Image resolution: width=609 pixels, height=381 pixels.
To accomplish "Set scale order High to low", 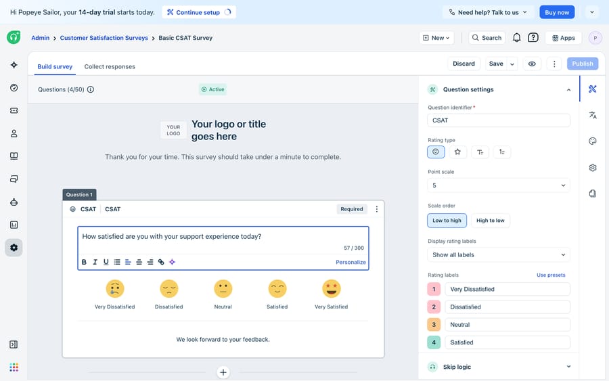I will (490, 220).
